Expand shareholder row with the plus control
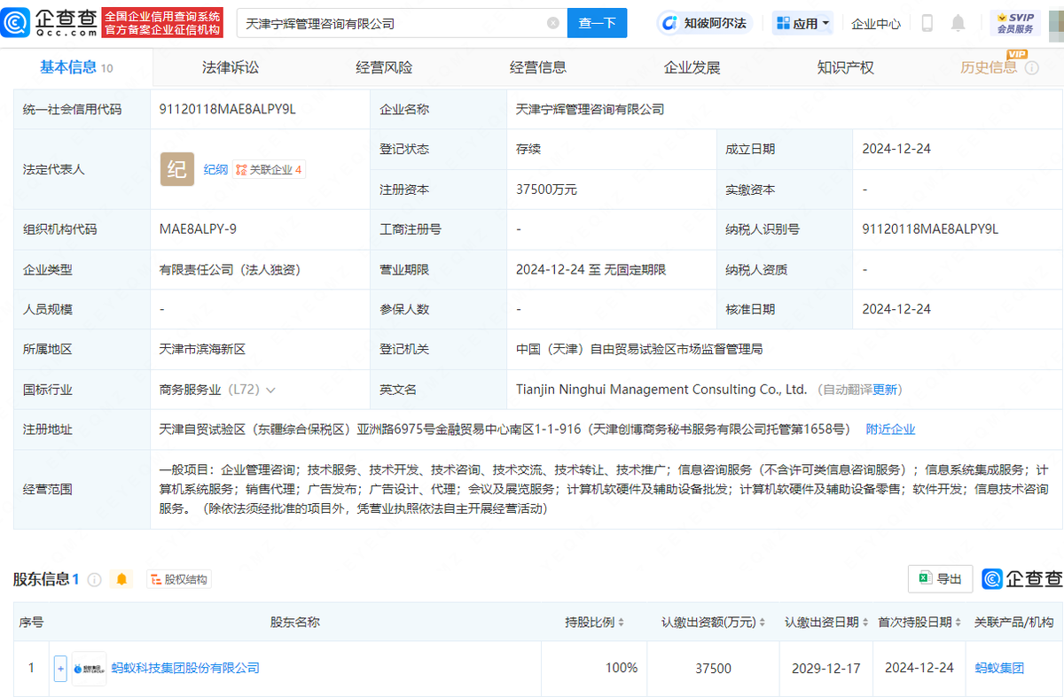The width and height of the screenshot is (1064, 697). point(59,668)
